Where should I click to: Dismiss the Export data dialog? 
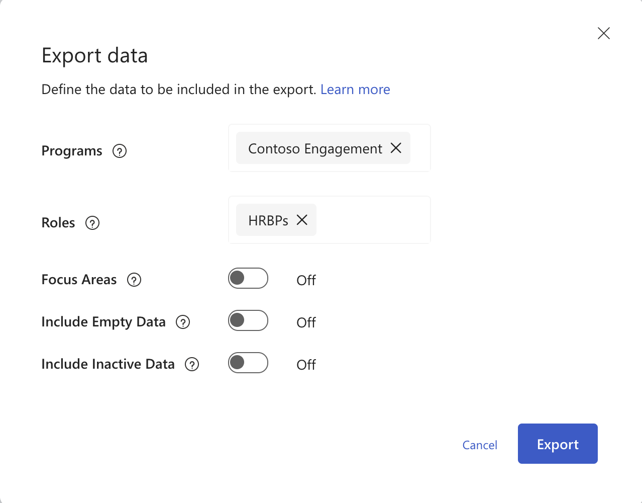603,33
